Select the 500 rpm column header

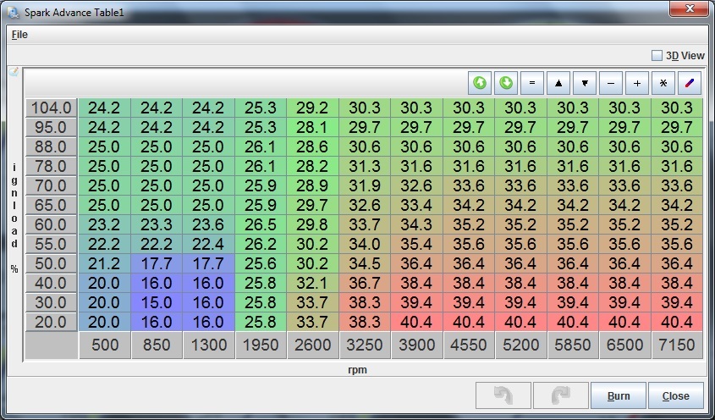pos(105,345)
